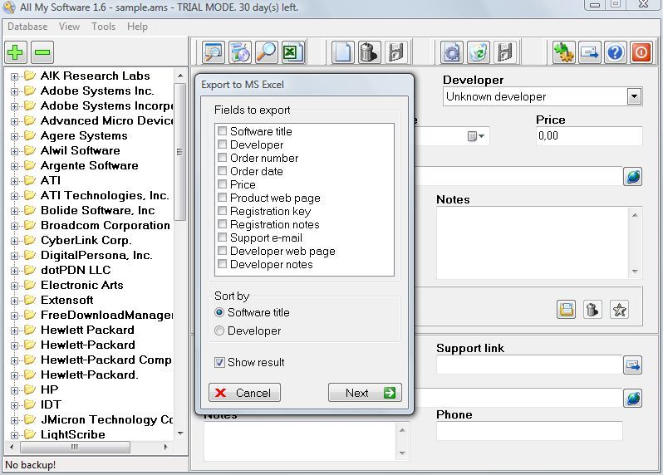Check the Registration notes field
This screenshot has height=475, width=663.
point(222,224)
